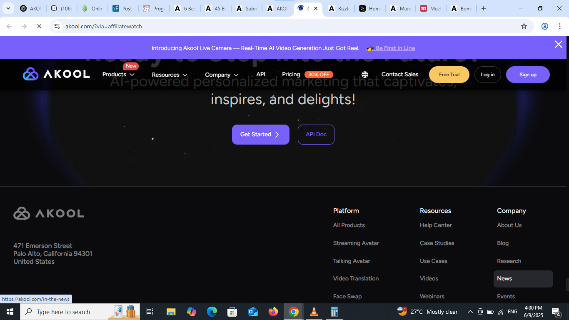
Task: Switch to the Post browser tab
Action: (x=123, y=8)
